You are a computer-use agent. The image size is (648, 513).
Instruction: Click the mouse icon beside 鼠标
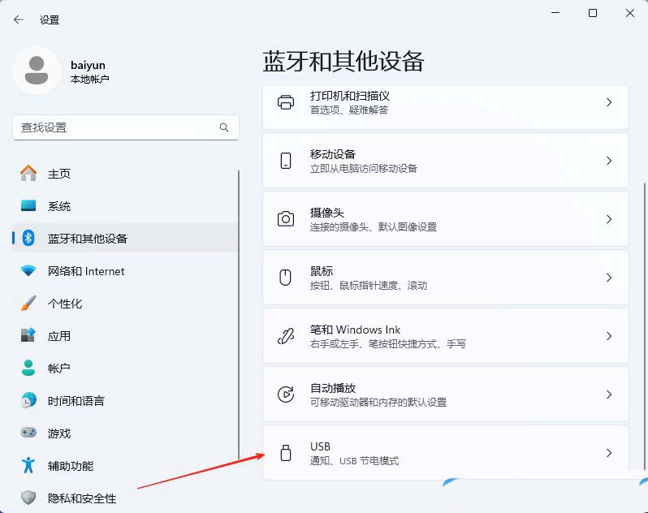pos(285,278)
